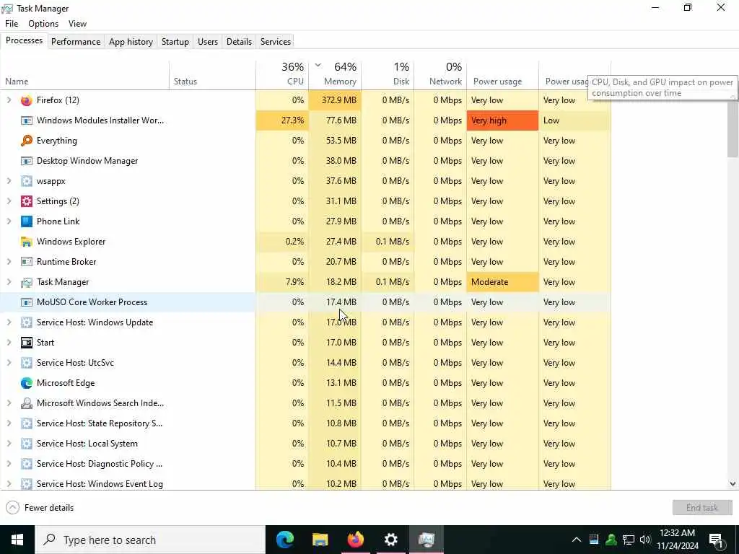This screenshot has width=739, height=554.
Task: Show hidden system tray icons
Action: coord(577,540)
